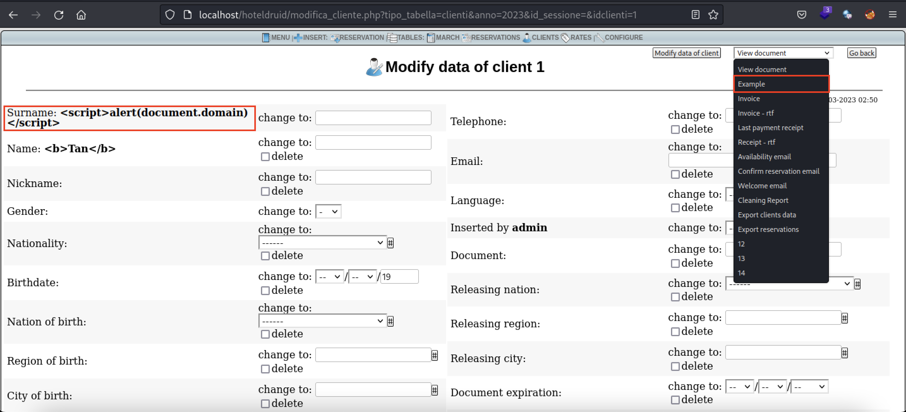
Task: Tick delete checkbox for Name
Action: coord(265,157)
